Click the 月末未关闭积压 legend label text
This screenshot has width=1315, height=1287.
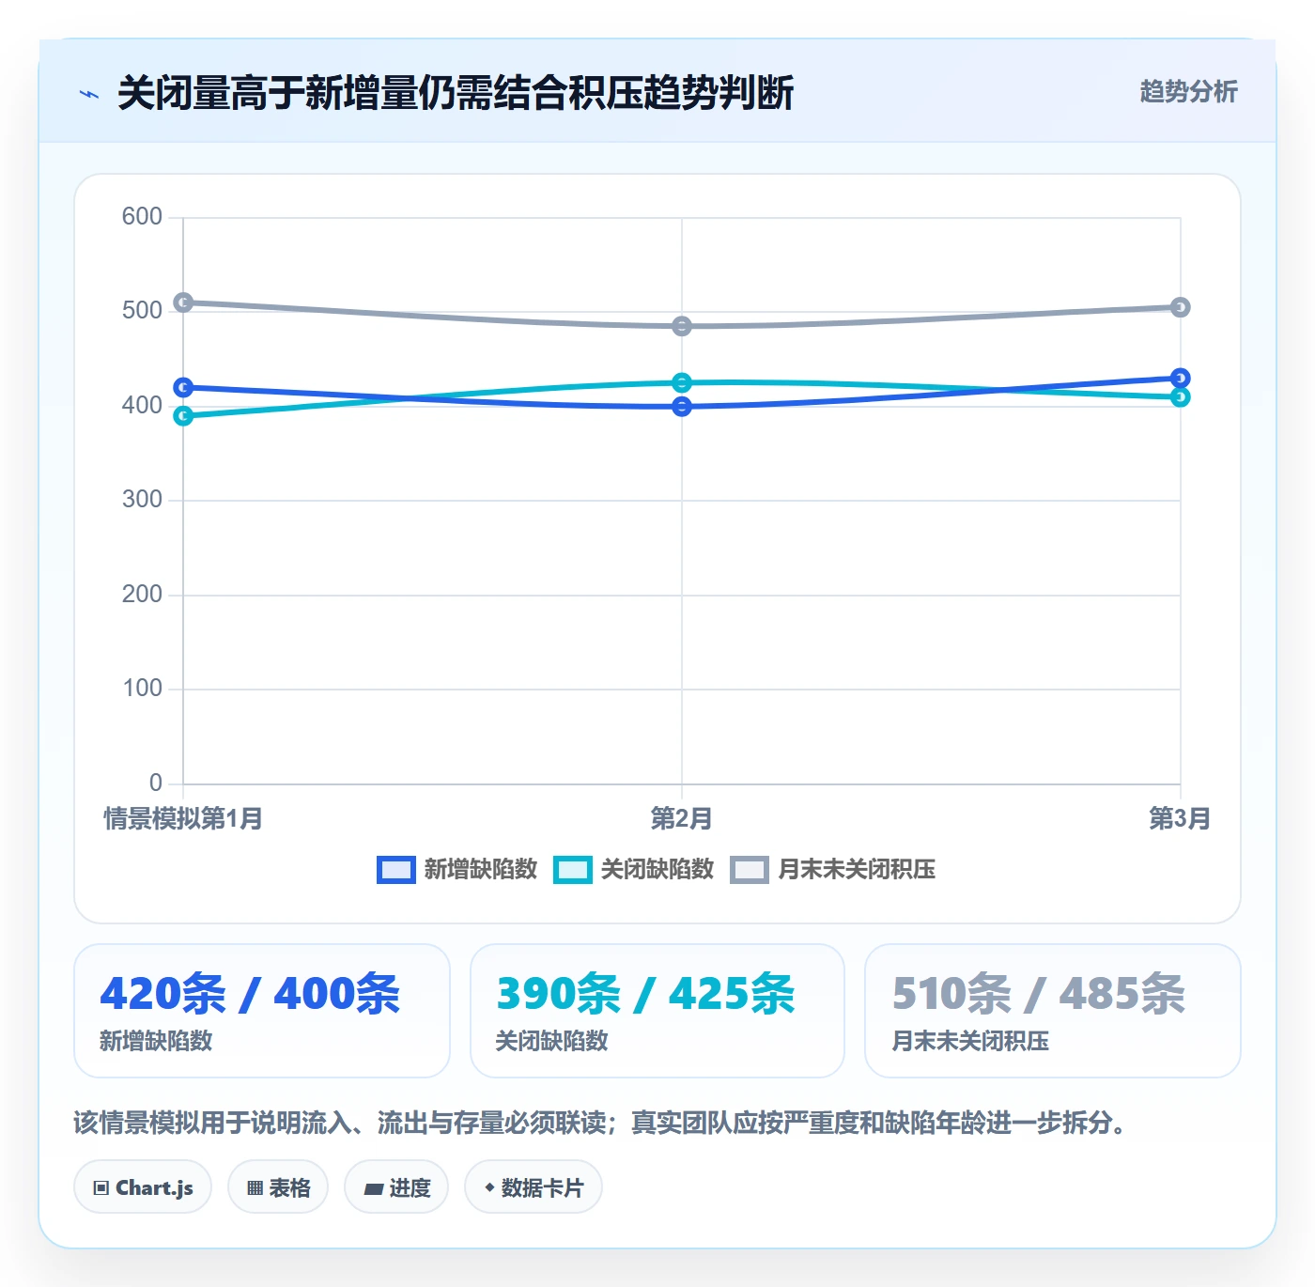pos(857,870)
